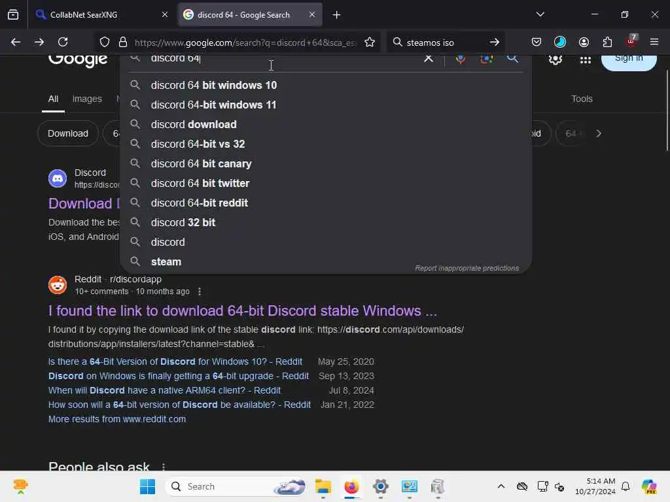
Task: Select suggestion discord 64 bit windows 10
Action: (x=326, y=85)
